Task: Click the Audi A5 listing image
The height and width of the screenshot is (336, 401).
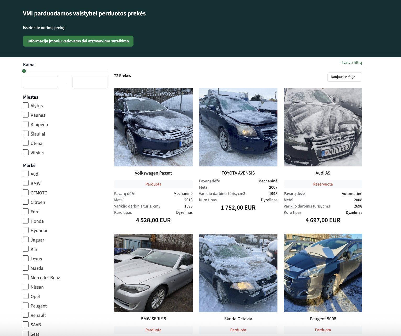Action: click(323, 127)
